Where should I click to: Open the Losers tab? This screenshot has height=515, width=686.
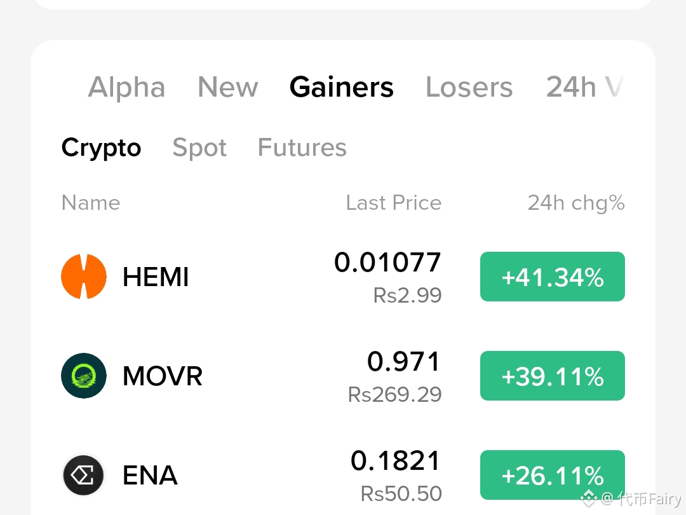pos(469,86)
